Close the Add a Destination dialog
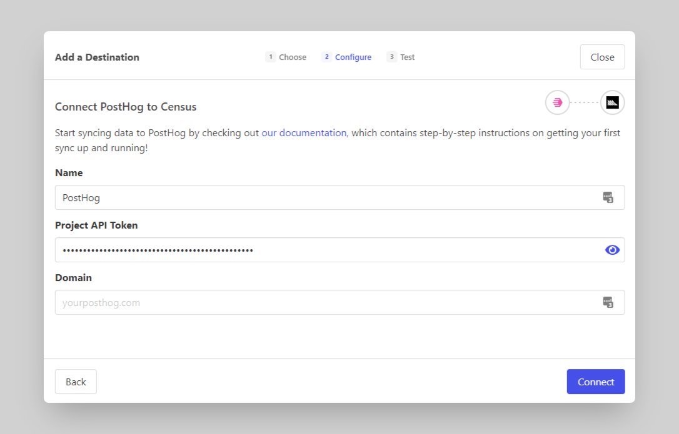679x434 pixels. [x=602, y=57]
